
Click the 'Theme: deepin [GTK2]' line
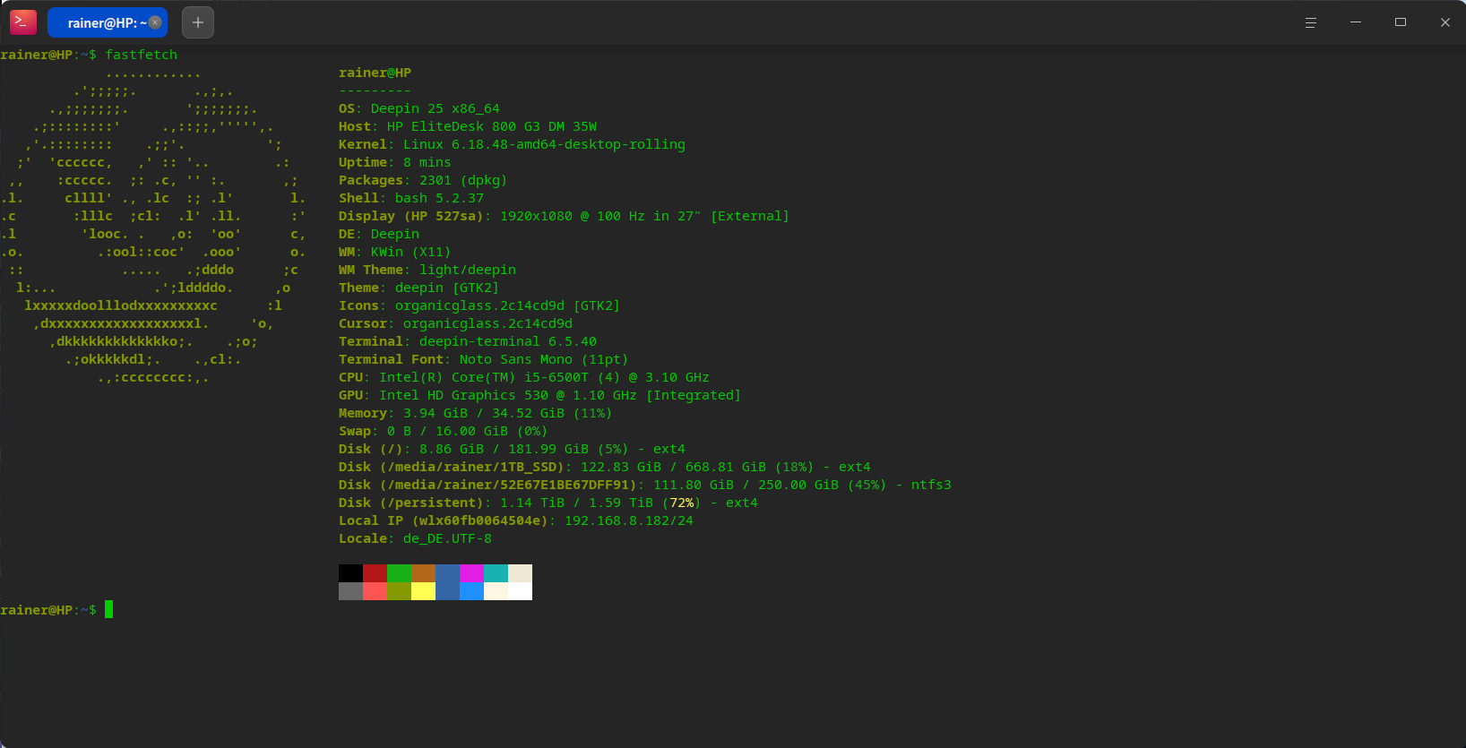tap(419, 288)
